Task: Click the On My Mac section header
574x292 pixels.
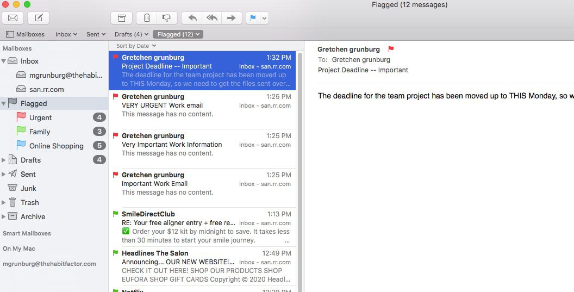Action: [x=19, y=248]
